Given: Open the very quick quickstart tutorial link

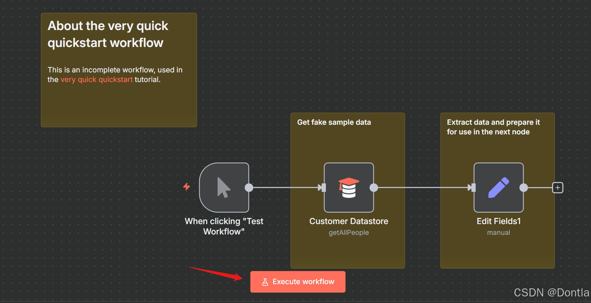Looking at the screenshot, I should 96,79.
